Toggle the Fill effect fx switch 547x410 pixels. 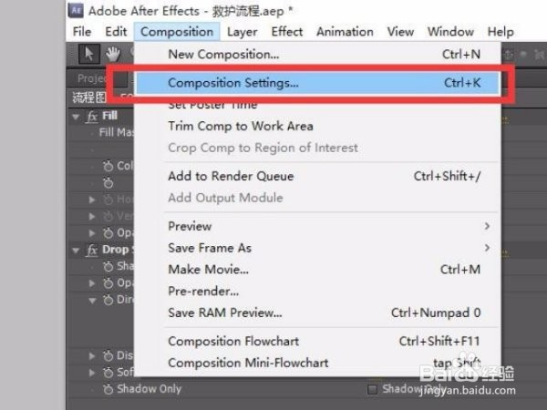click(x=92, y=116)
